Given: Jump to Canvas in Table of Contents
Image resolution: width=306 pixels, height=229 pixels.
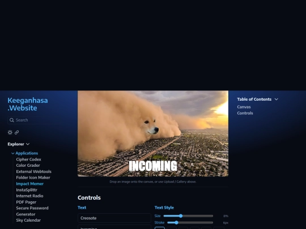Looking at the screenshot, I should coord(244,107).
